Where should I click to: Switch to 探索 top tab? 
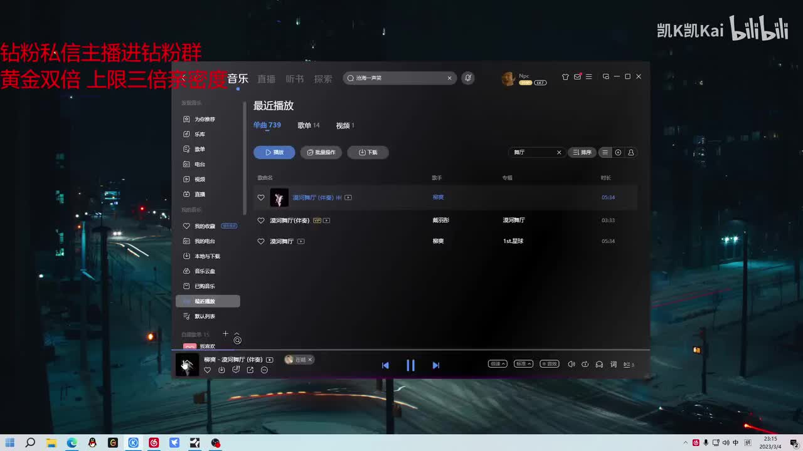[x=323, y=79]
